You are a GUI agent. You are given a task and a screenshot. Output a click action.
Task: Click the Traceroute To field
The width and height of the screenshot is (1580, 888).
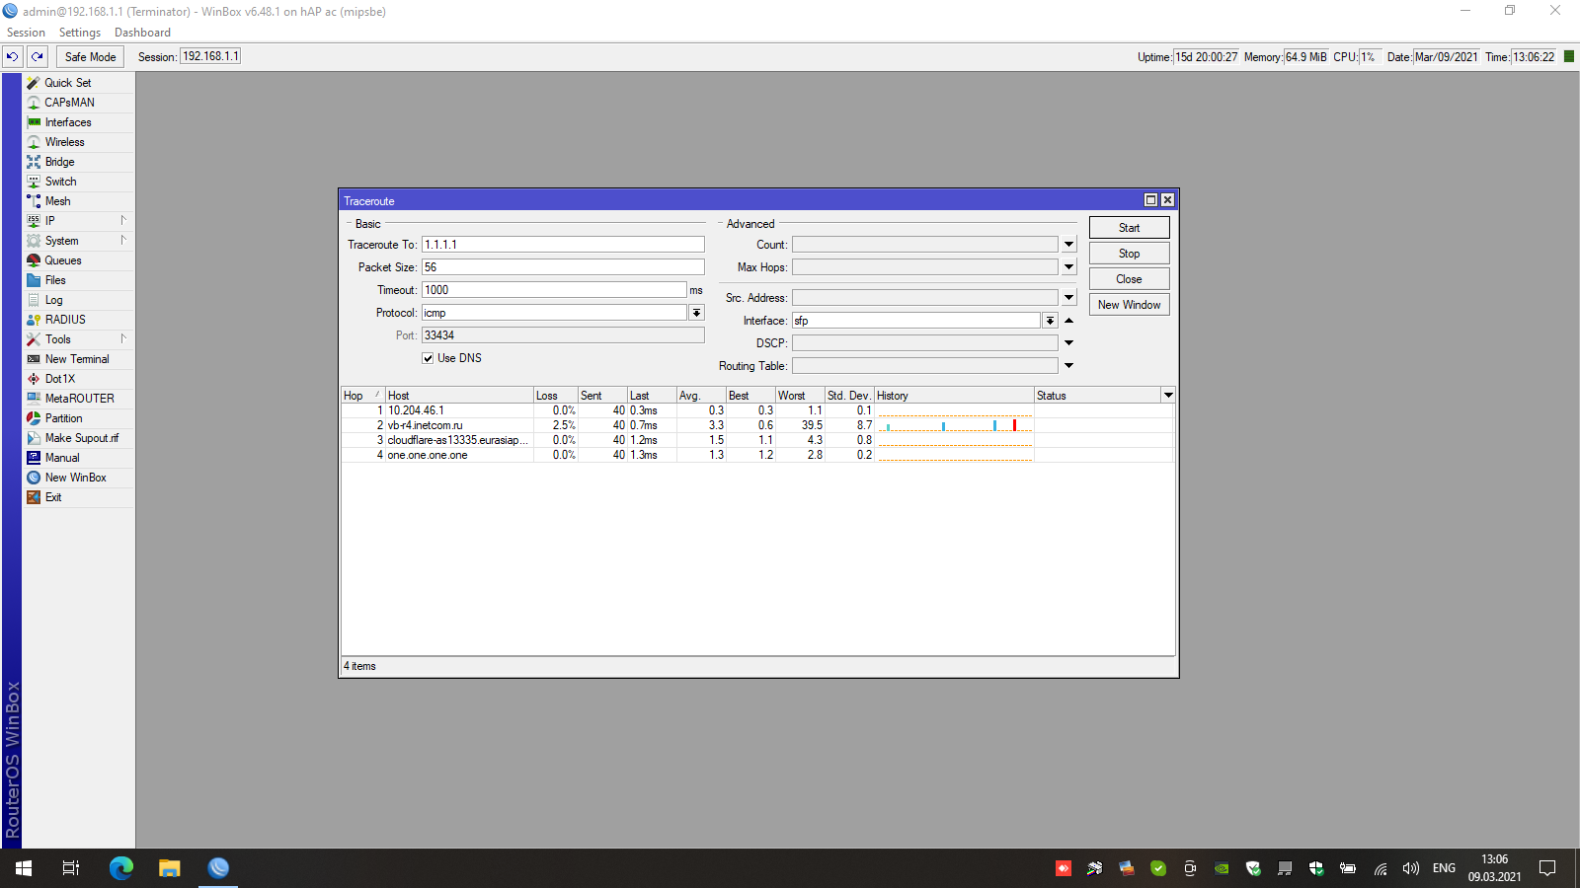563,245
